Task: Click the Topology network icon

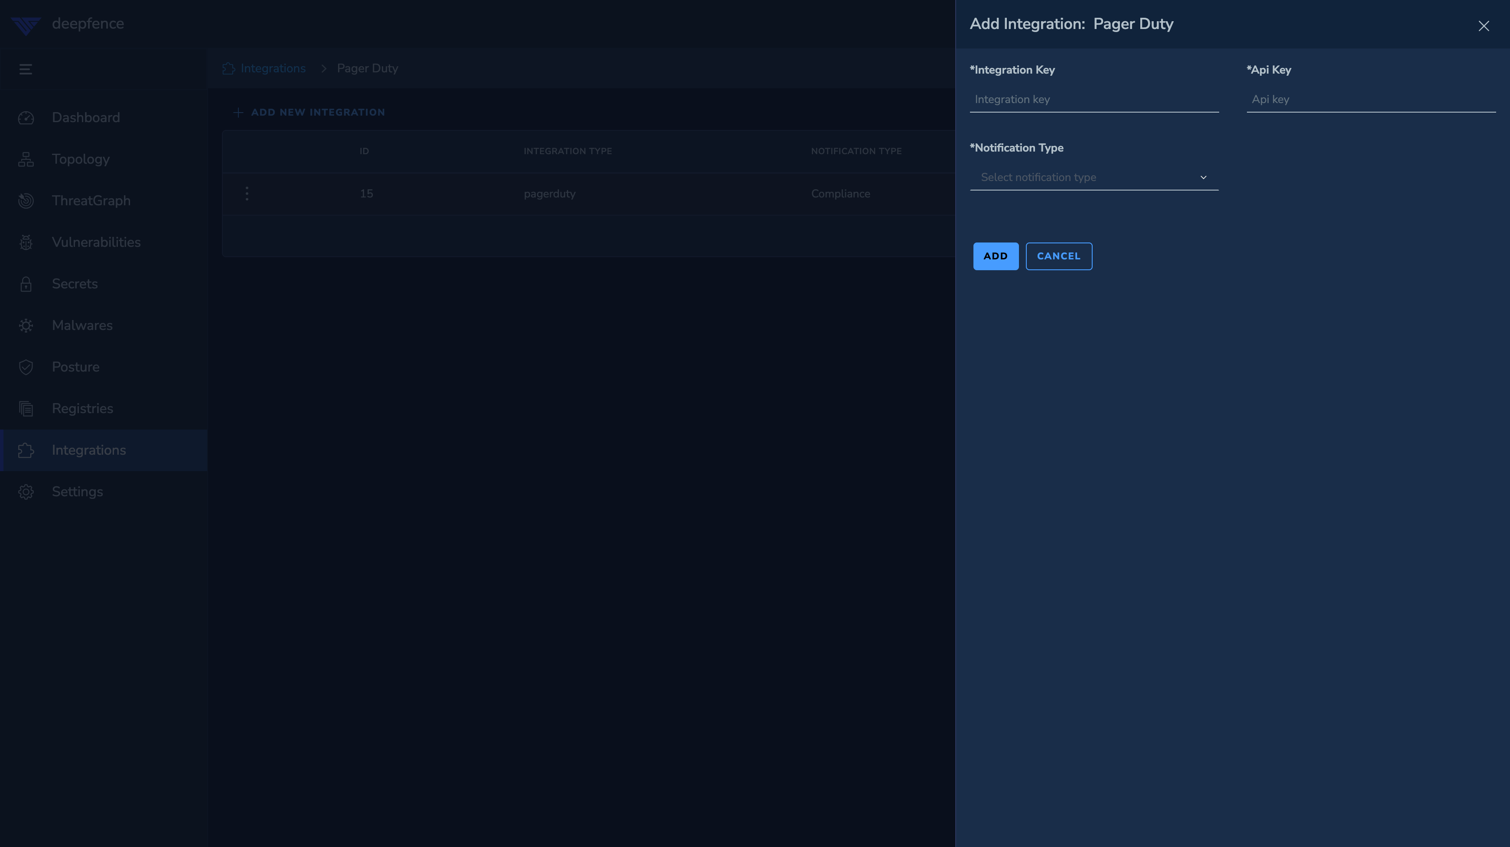Action: (26, 159)
